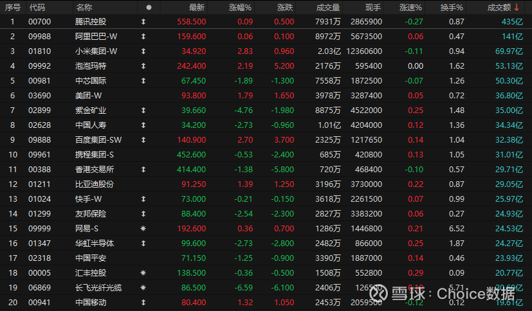Select stock name 中国移动
The height and width of the screenshot is (311, 532).
tap(91, 302)
